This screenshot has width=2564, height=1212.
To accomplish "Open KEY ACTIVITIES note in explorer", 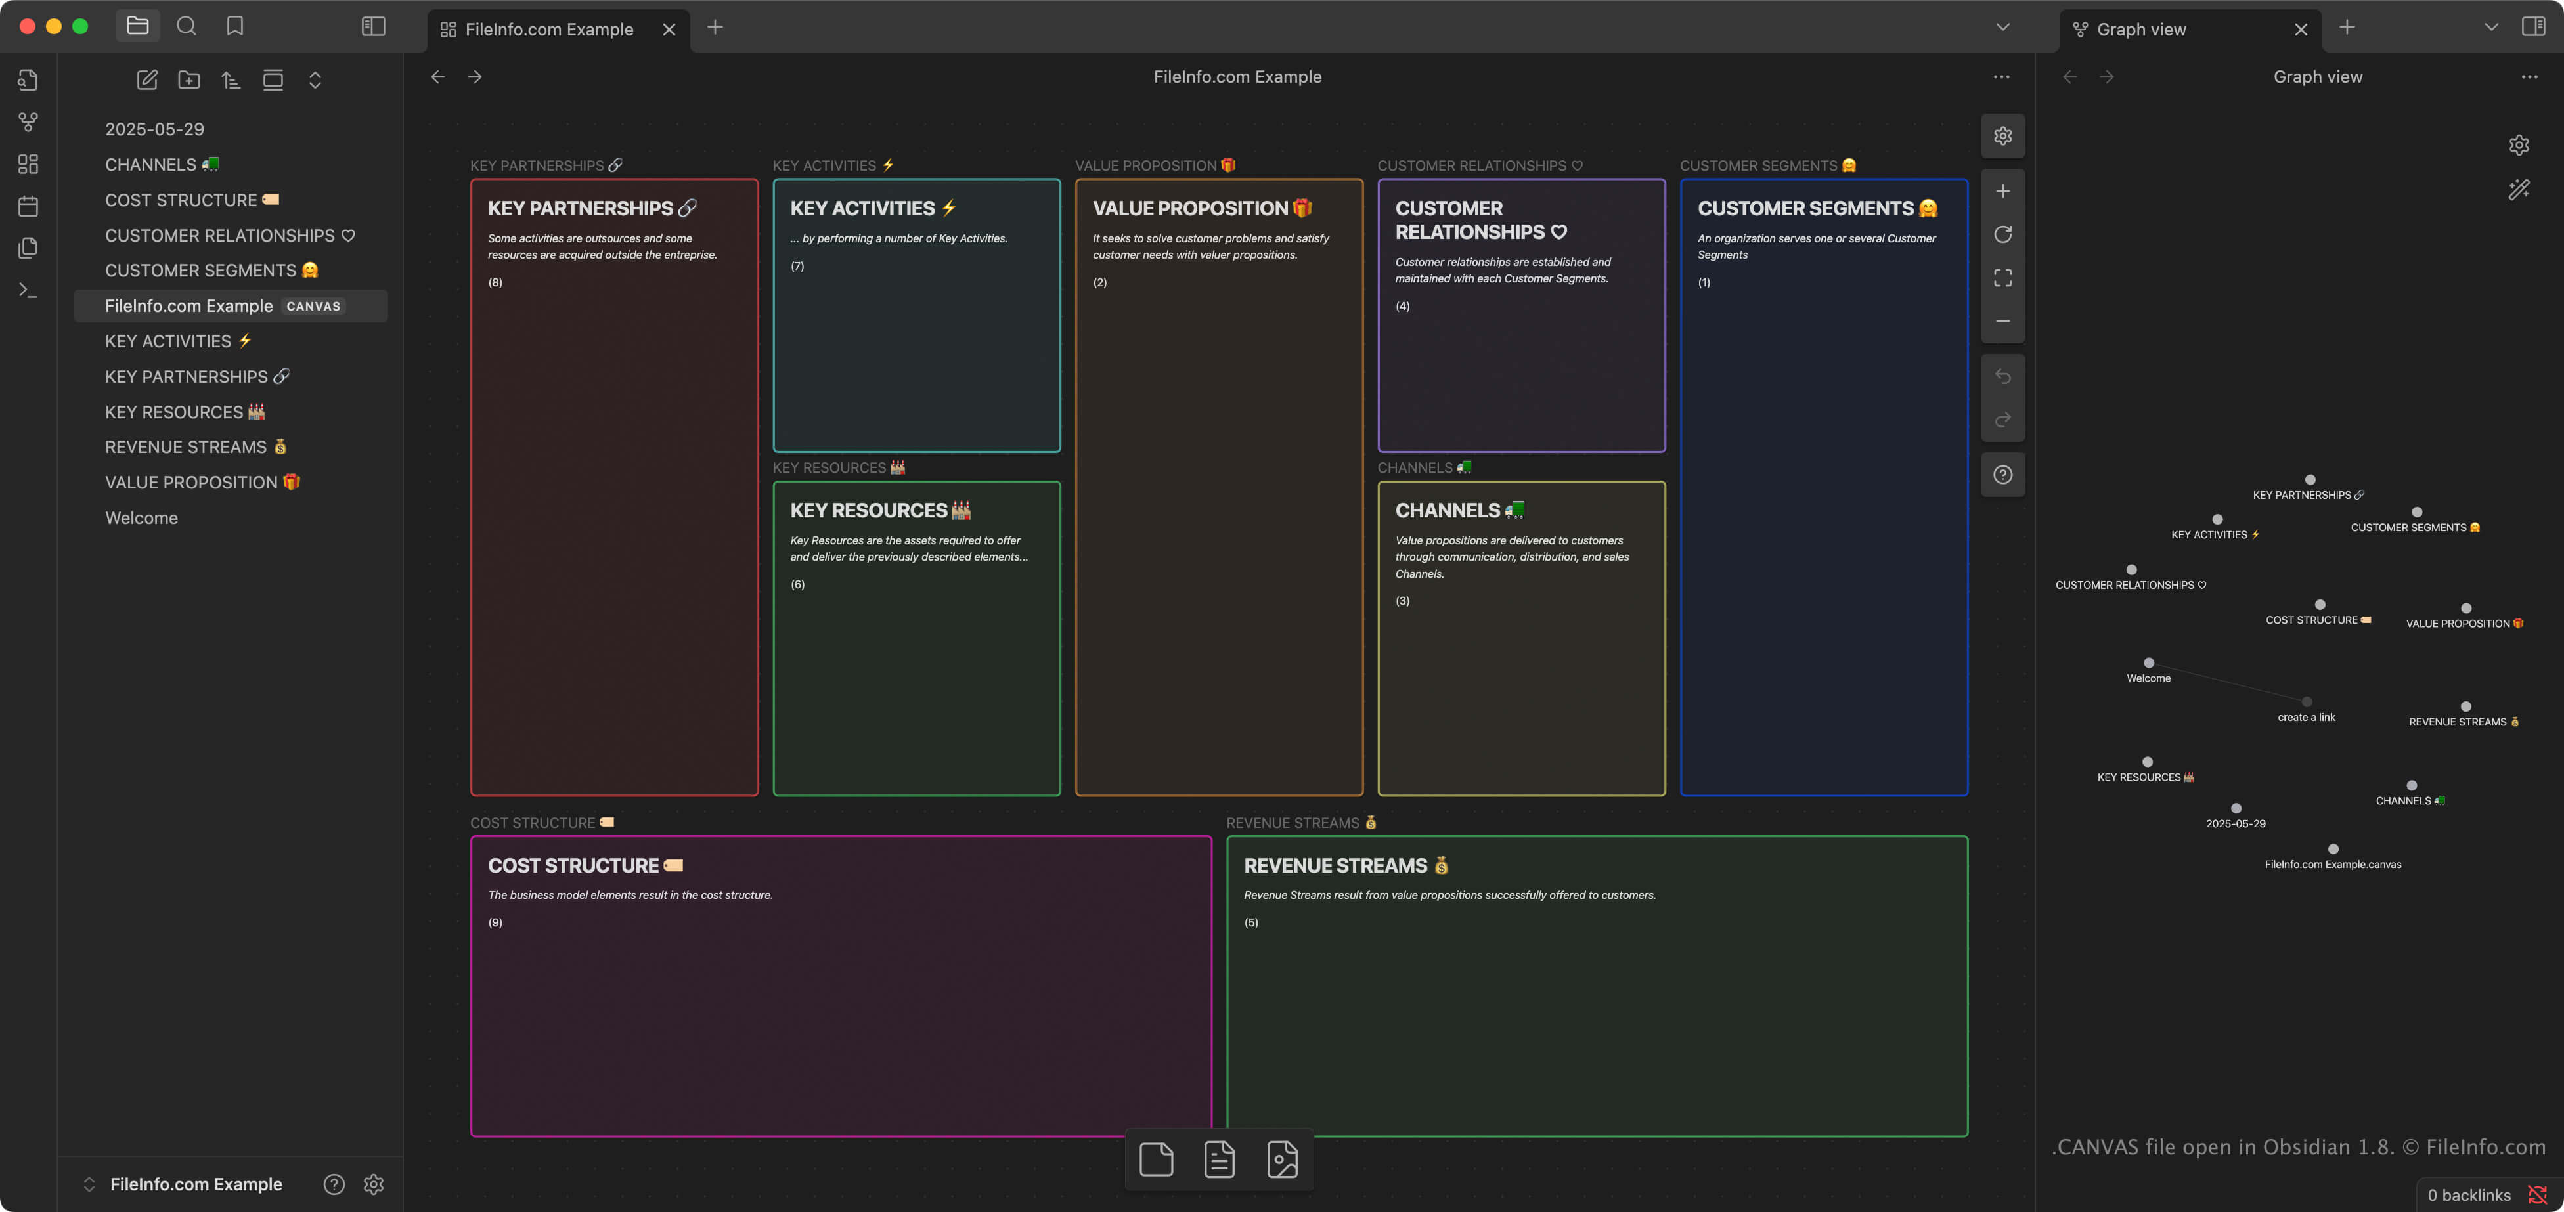I will tap(231, 341).
